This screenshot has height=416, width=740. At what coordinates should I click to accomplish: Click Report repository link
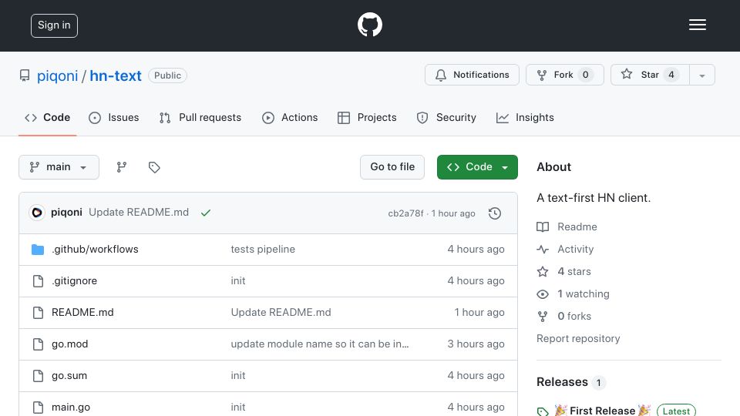(x=578, y=338)
